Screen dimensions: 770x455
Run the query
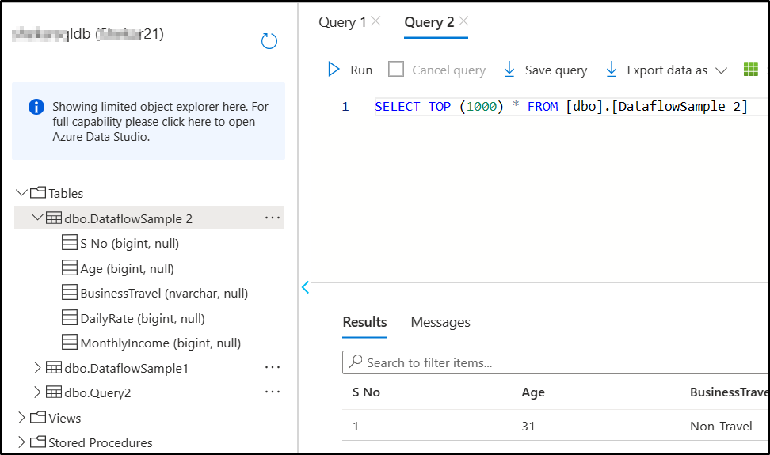pos(350,70)
